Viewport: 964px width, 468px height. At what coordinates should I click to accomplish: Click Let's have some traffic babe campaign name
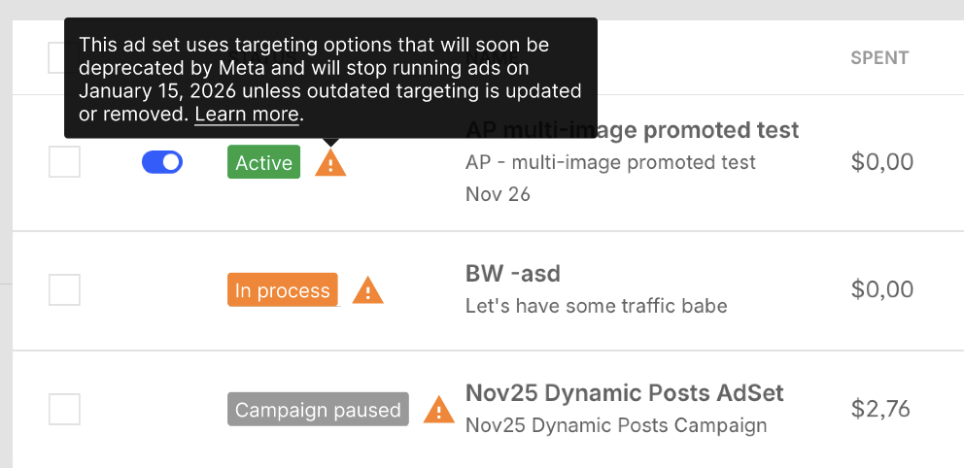click(596, 306)
